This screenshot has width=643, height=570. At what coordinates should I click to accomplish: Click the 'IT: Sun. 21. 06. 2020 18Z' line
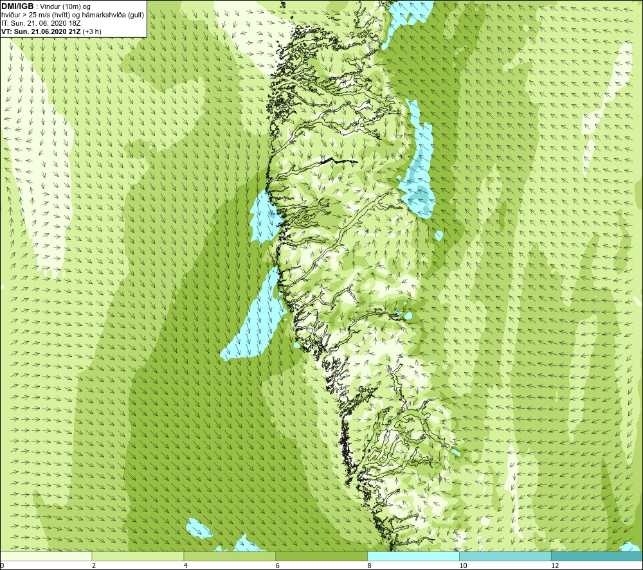(41, 23)
